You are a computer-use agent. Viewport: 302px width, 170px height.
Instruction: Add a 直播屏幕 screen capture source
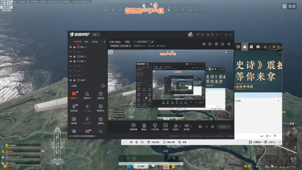(133, 127)
